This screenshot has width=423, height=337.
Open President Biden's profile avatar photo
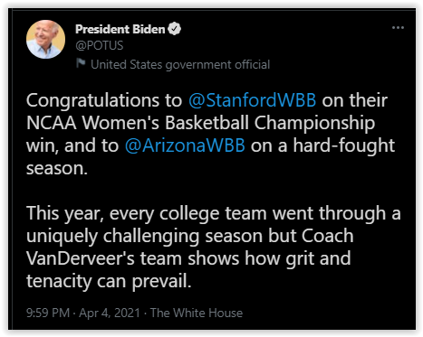(x=45, y=39)
